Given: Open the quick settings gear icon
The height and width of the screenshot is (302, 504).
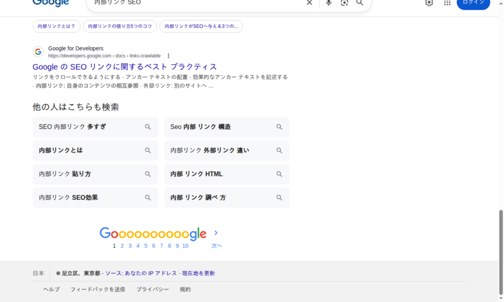Looking at the screenshot, I should [x=429, y=3].
